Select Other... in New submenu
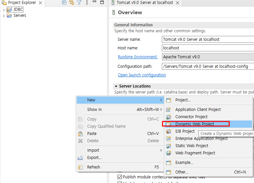 click(208, 172)
